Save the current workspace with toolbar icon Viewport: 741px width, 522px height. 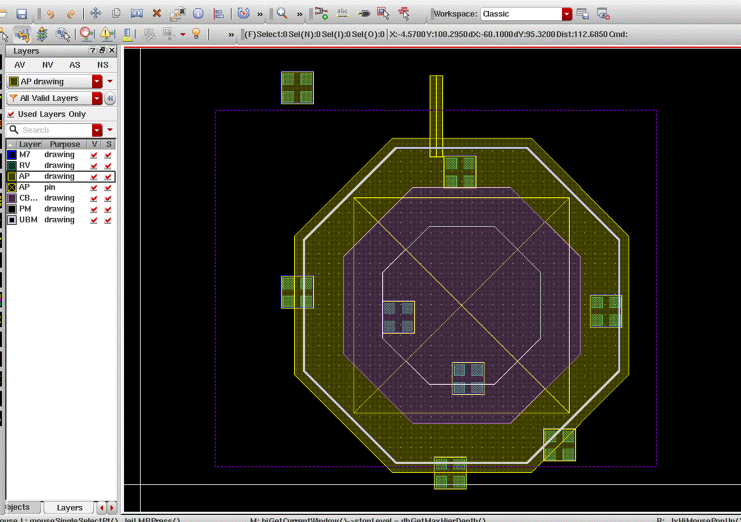[582, 13]
